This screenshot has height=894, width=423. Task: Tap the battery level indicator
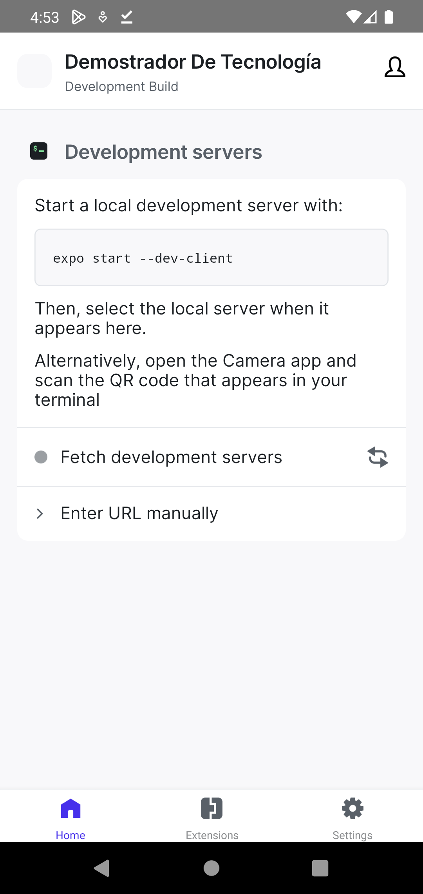point(389,16)
